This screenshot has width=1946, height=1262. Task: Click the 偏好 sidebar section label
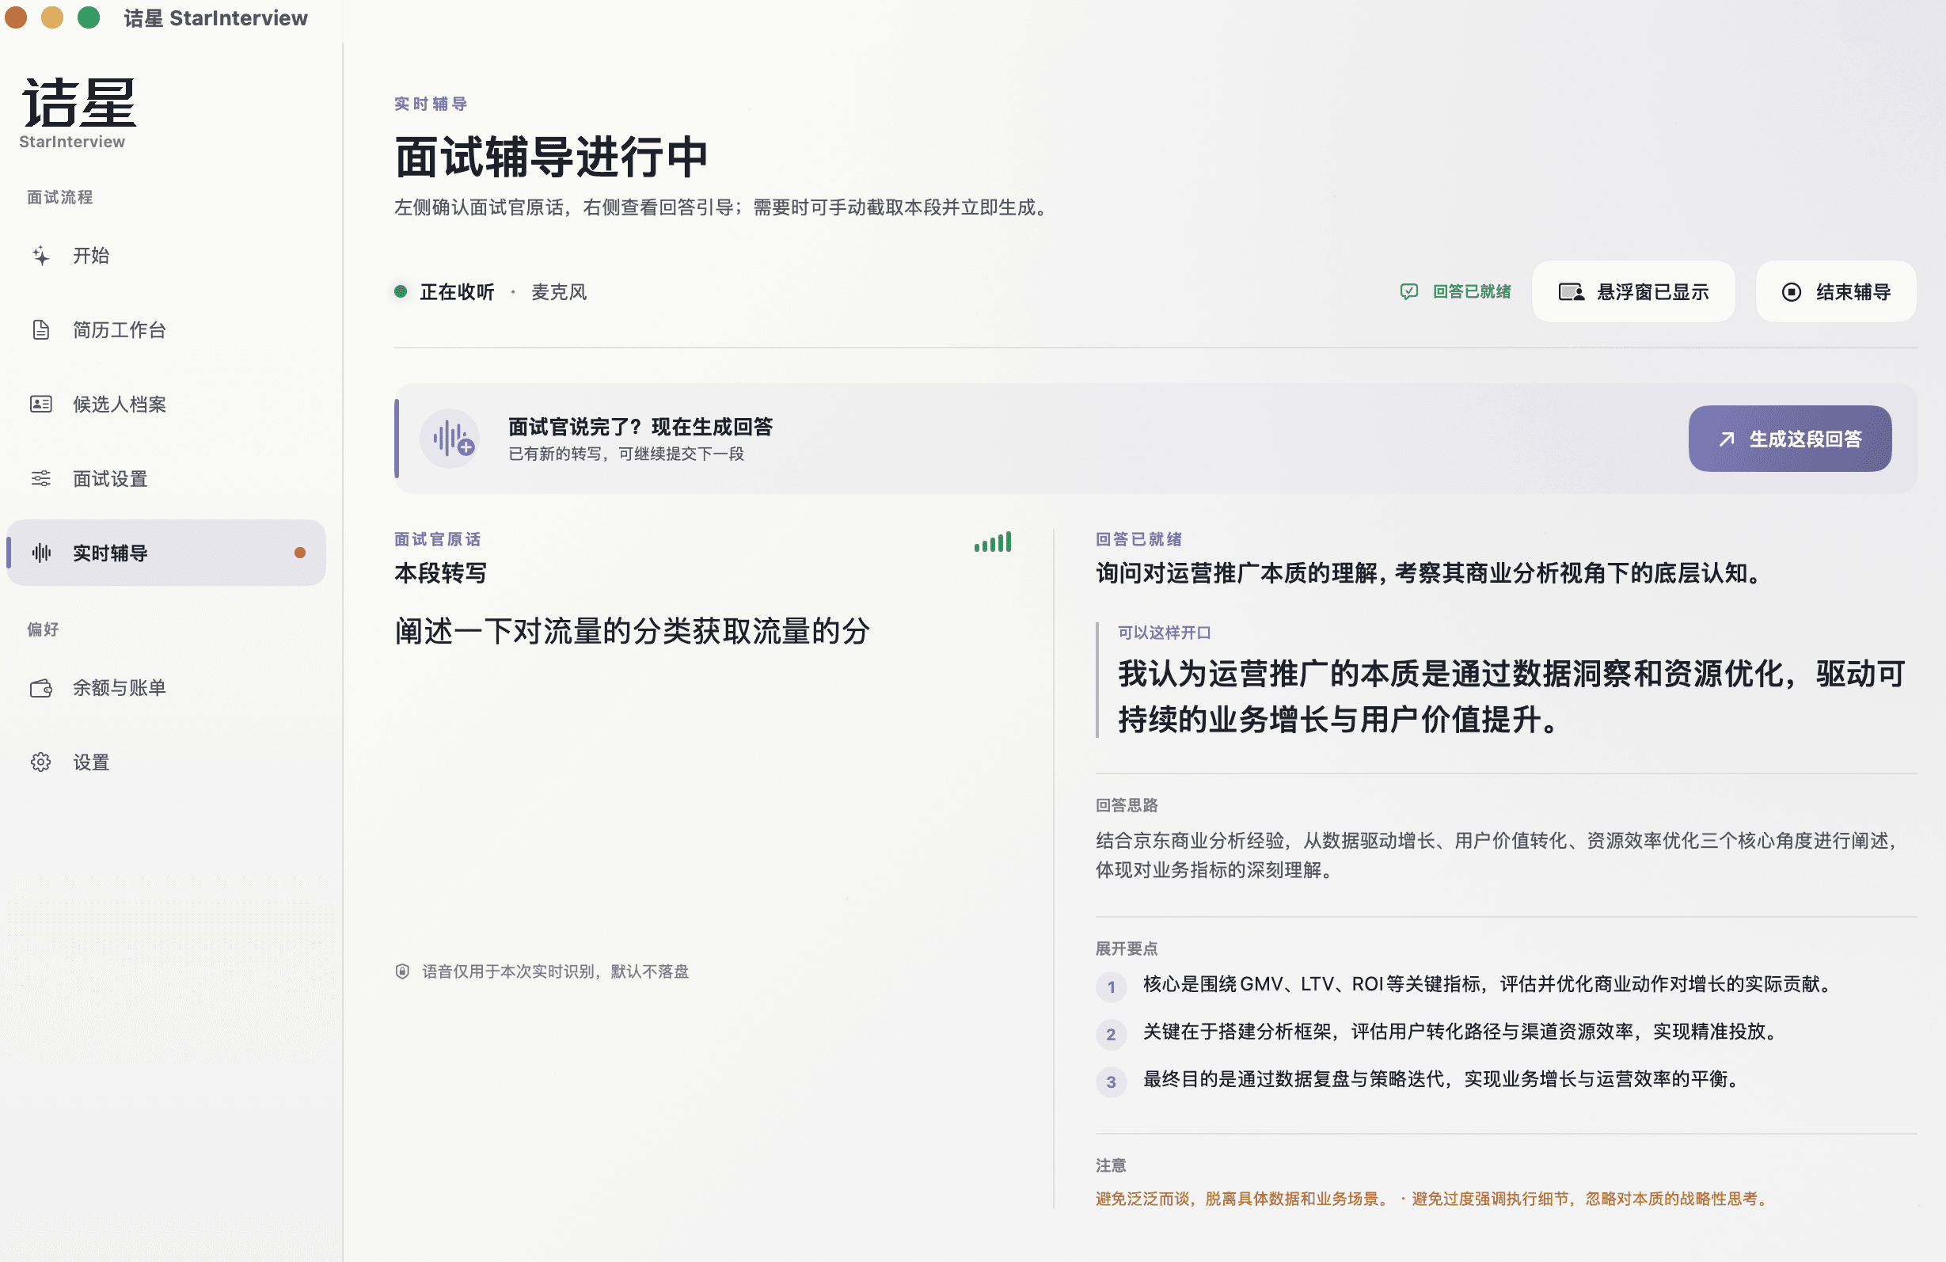point(43,629)
